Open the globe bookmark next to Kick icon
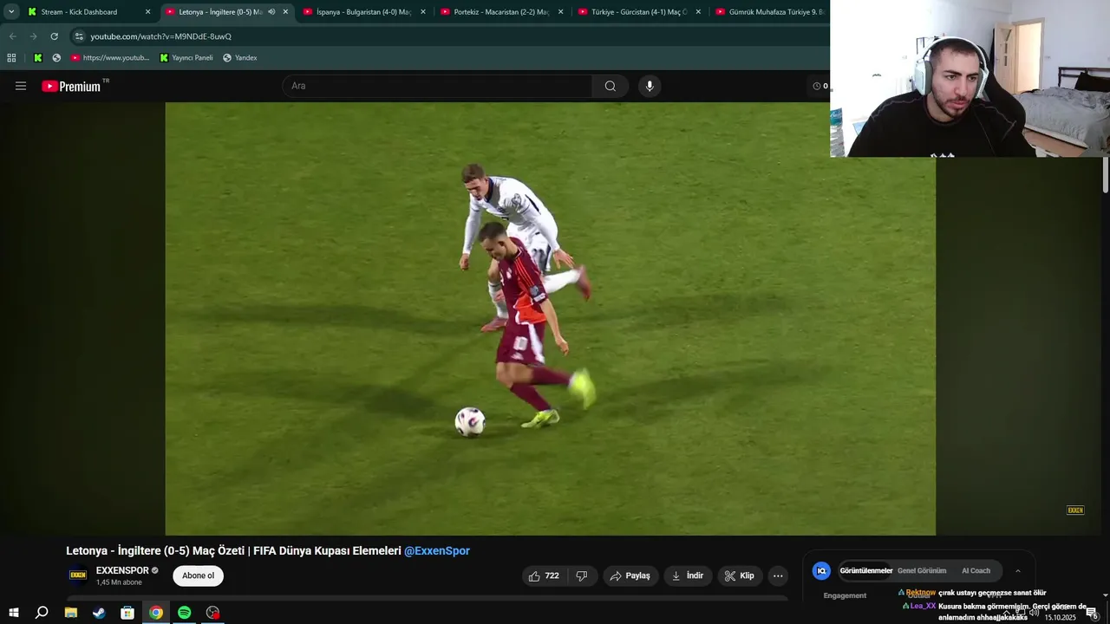 (56, 58)
